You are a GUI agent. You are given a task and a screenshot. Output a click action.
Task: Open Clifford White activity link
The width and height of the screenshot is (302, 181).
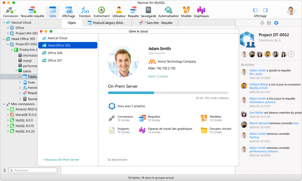(x=259, y=84)
